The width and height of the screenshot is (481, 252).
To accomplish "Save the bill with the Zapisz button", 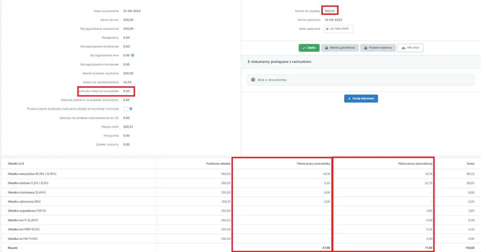I will tap(309, 48).
